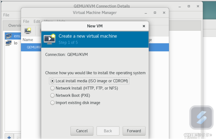Maximize the Virtual Machine Manager window
This screenshot has height=139, width=216.
coord(155,12)
